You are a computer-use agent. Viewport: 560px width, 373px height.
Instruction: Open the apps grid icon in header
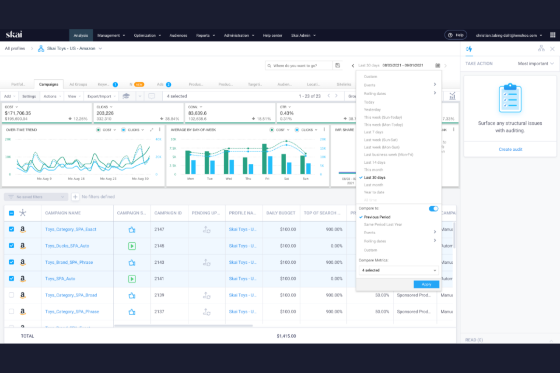point(552,35)
